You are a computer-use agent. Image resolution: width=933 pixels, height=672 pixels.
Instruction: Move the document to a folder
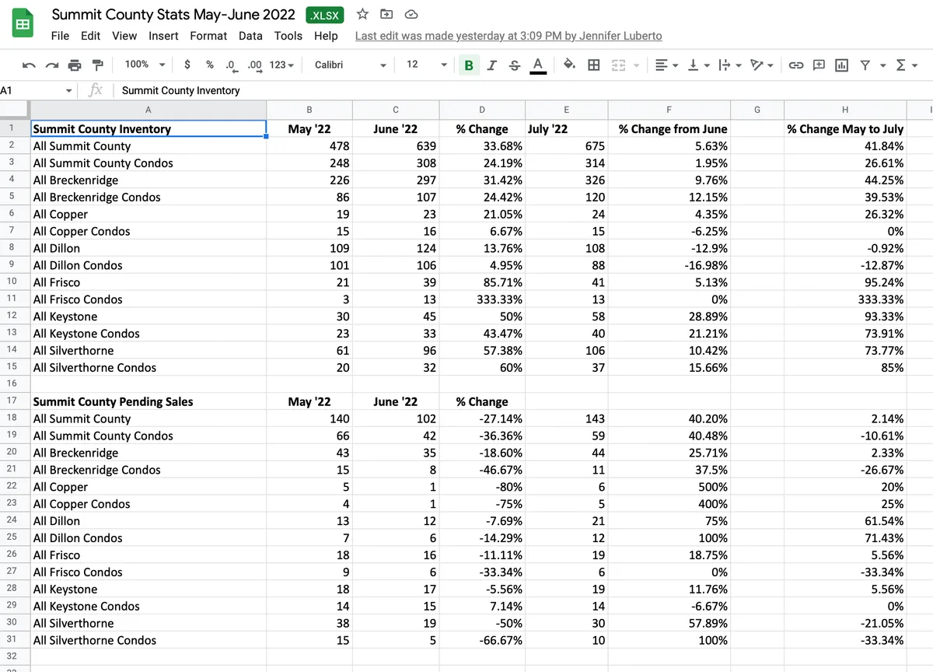[x=386, y=14]
